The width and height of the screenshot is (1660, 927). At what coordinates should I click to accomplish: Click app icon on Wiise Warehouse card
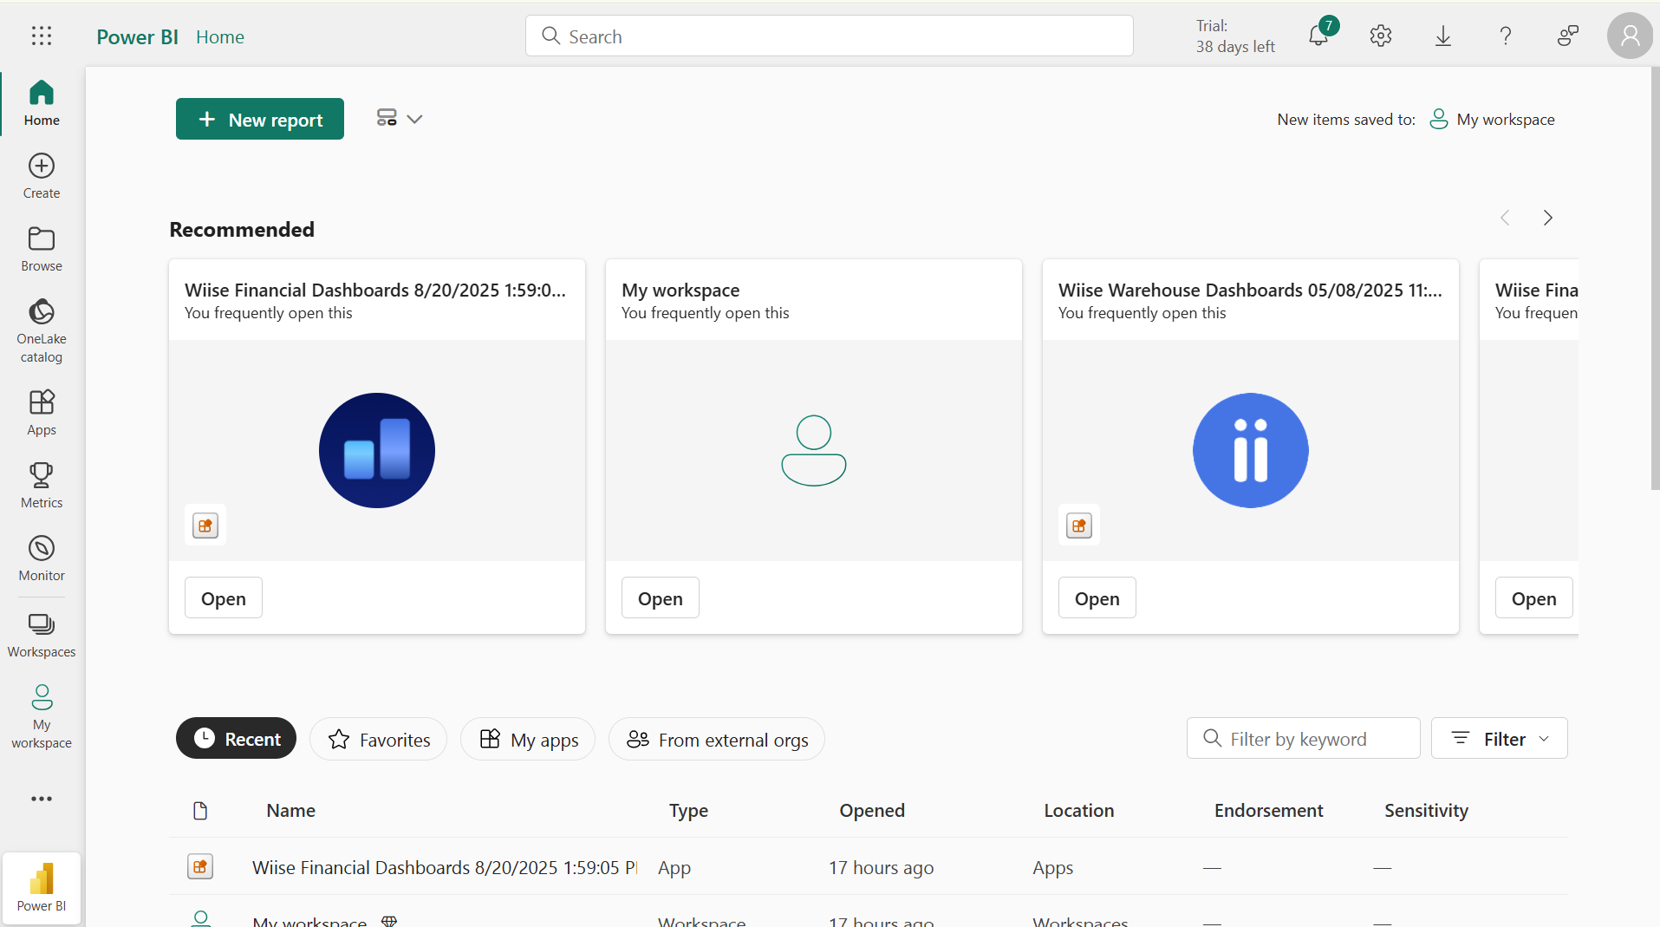(x=1079, y=526)
